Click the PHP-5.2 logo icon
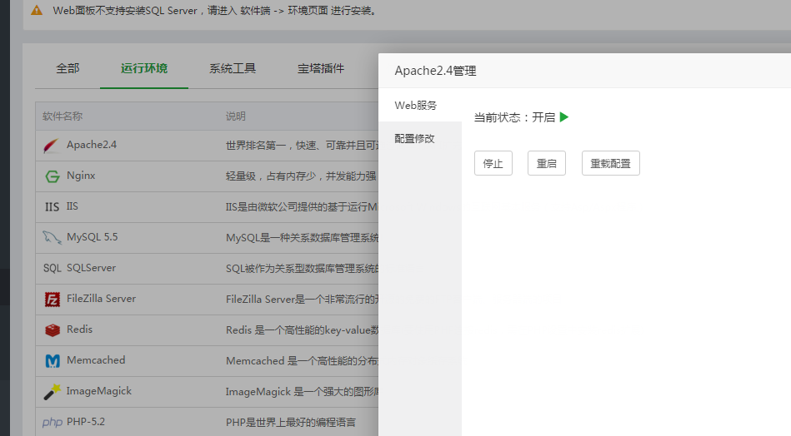Viewport: 791px width, 436px height. coord(52,422)
